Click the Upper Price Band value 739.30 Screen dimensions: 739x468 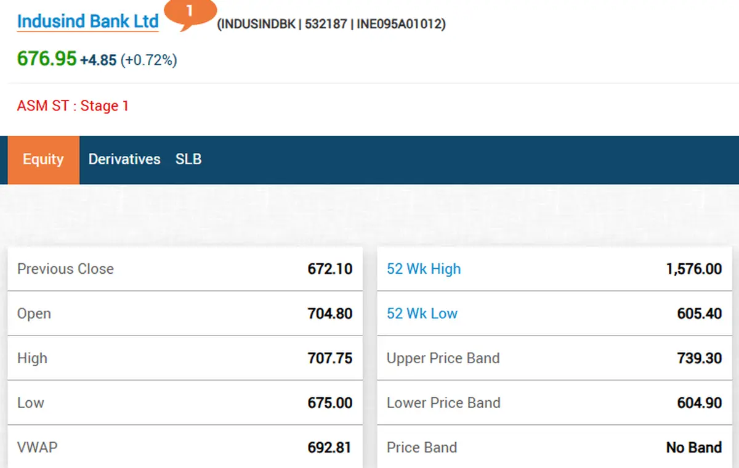[x=700, y=358]
